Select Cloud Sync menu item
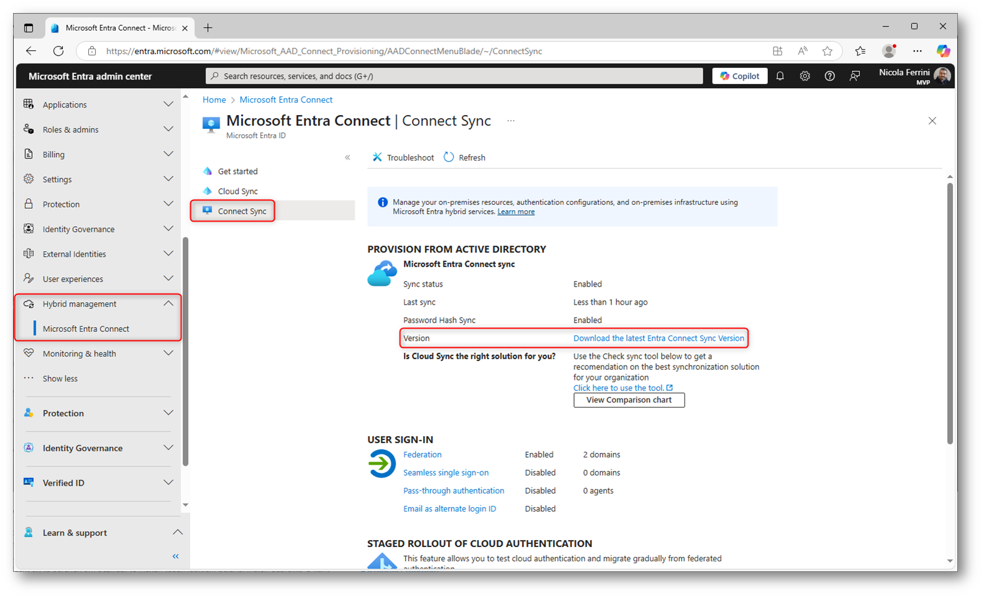984x598 pixels. click(x=237, y=191)
